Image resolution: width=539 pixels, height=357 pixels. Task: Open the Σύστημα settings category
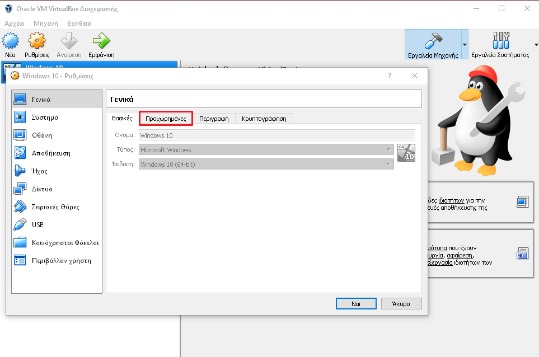(x=57, y=117)
